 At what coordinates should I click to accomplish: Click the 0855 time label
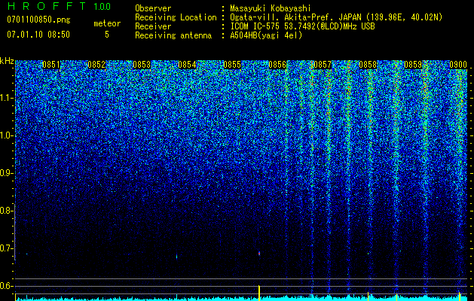tap(232, 65)
